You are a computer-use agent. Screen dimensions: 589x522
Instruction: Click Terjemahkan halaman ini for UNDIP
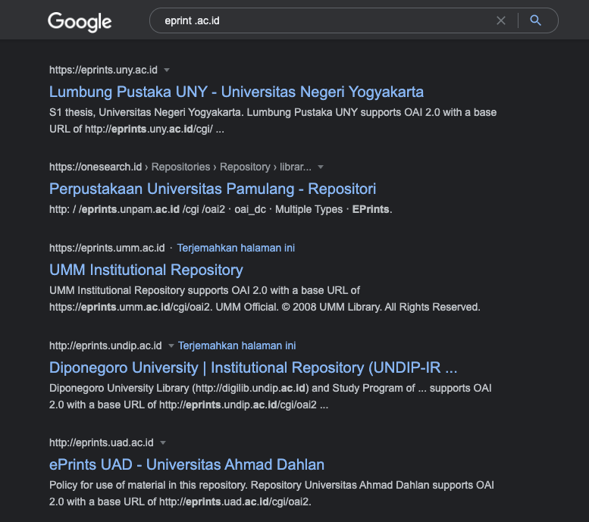click(x=237, y=345)
